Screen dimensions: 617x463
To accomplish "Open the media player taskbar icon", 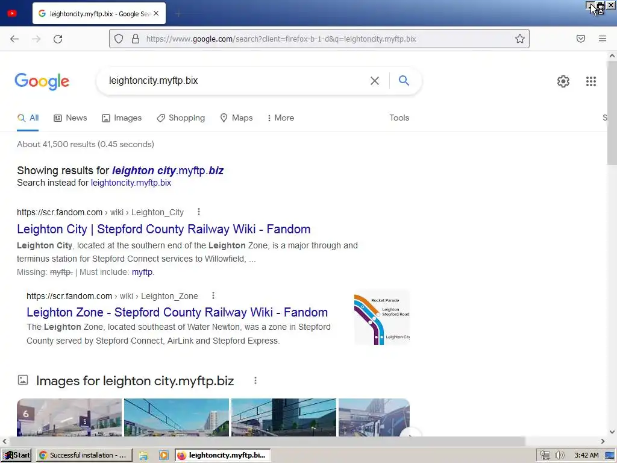I will pyautogui.click(x=164, y=456).
